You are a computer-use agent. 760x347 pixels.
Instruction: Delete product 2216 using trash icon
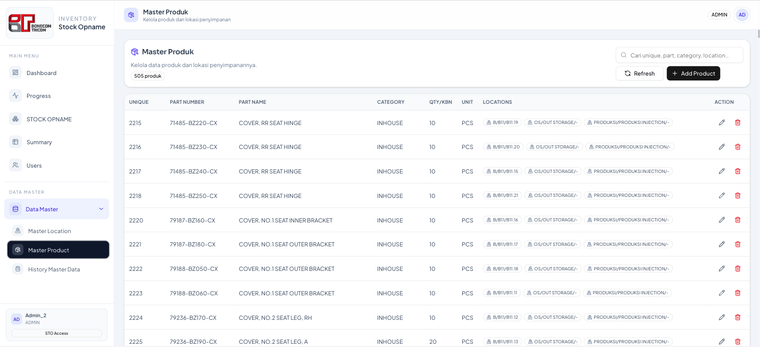(738, 147)
